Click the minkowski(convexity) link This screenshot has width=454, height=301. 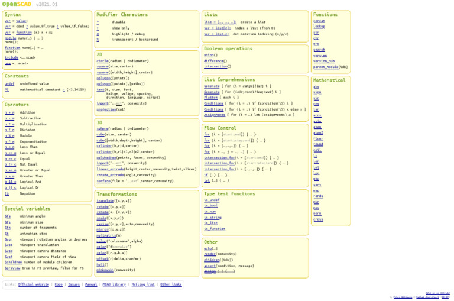pyautogui.click(x=105, y=270)
